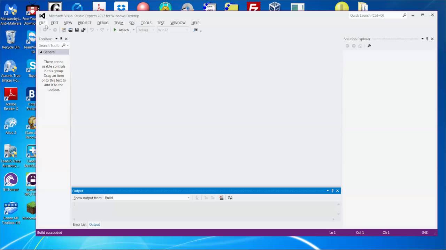
Task: Select BitTorrent desktop icon
Action: [11, 182]
